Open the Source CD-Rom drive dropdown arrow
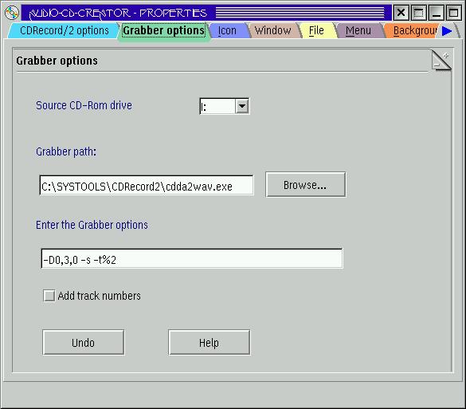The width and height of the screenshot is (466, 409). pyautogui.click(x=242, y=106)
